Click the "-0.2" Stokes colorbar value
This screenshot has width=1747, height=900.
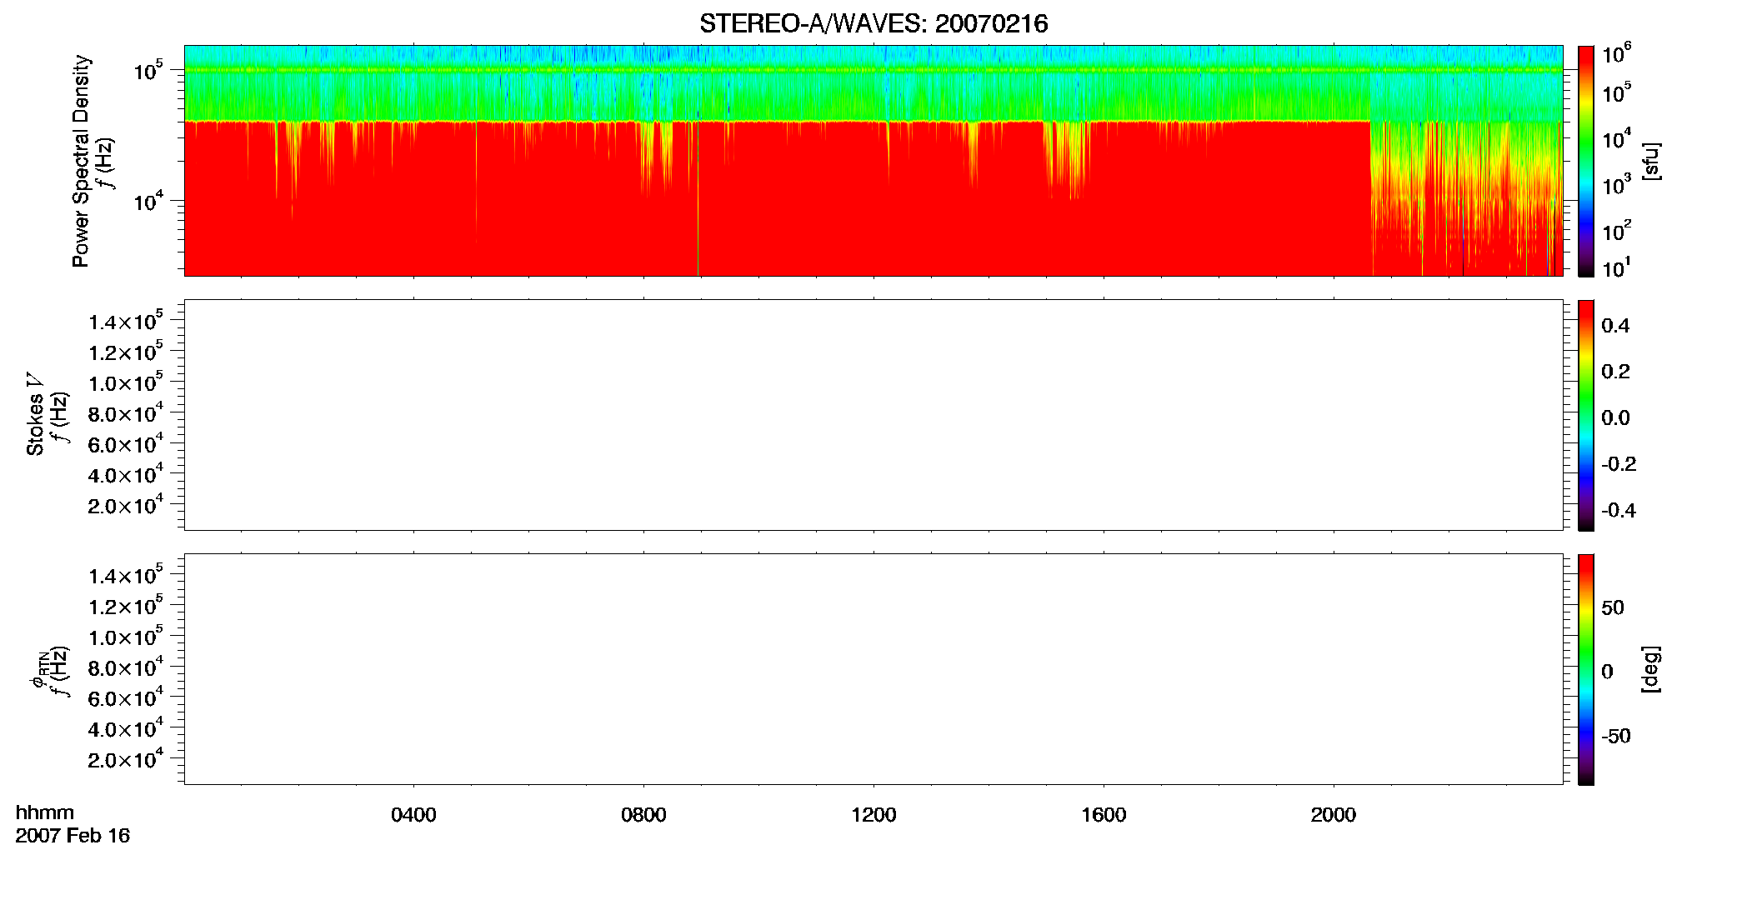[x=1619, y=464]
